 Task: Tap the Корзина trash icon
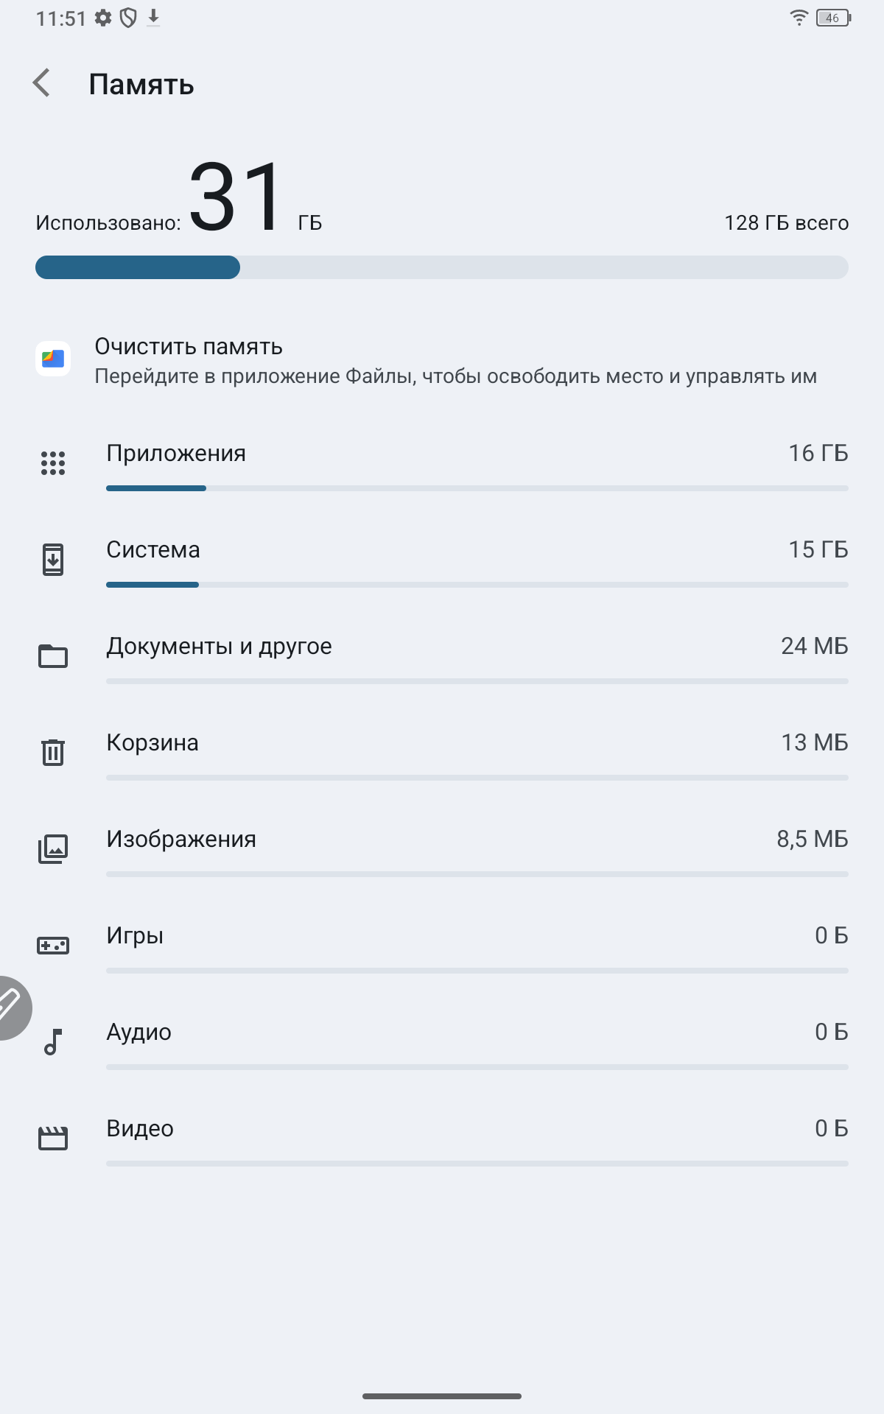[x=53, y=753]
